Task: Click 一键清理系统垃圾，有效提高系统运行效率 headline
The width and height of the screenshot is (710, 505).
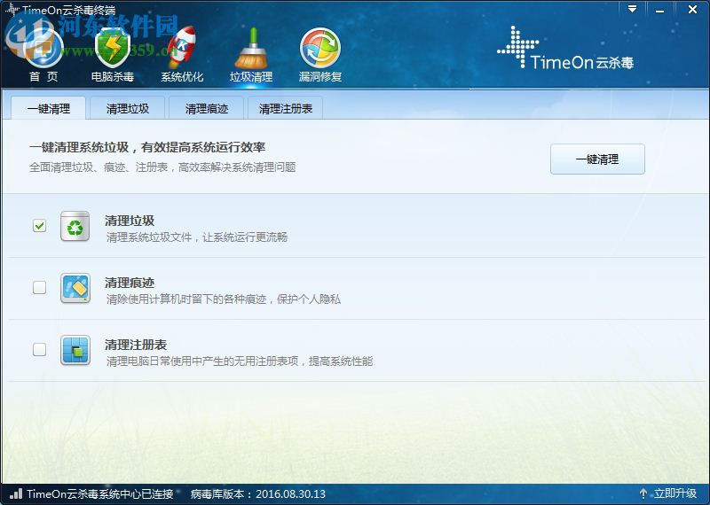Action: point(147,147)
